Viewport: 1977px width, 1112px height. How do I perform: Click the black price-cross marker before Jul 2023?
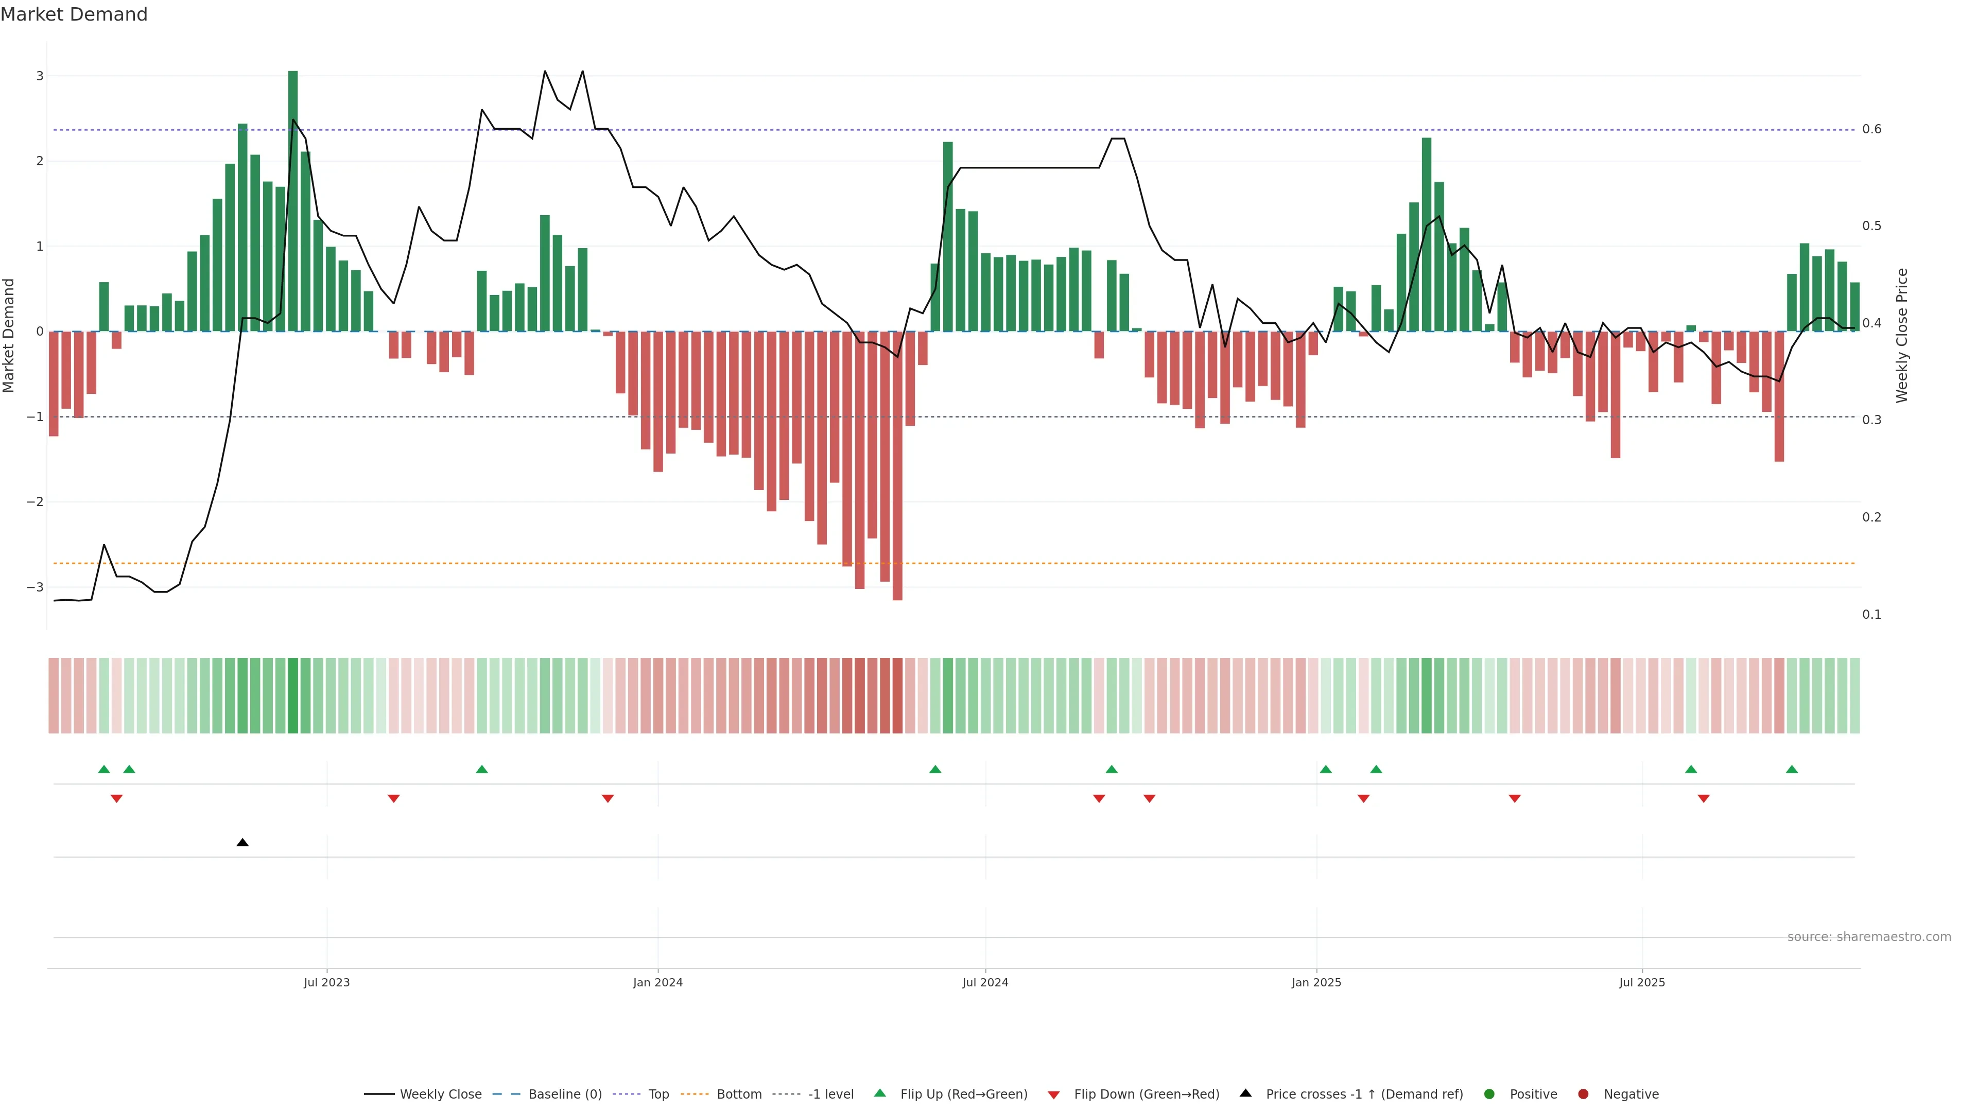242,843
